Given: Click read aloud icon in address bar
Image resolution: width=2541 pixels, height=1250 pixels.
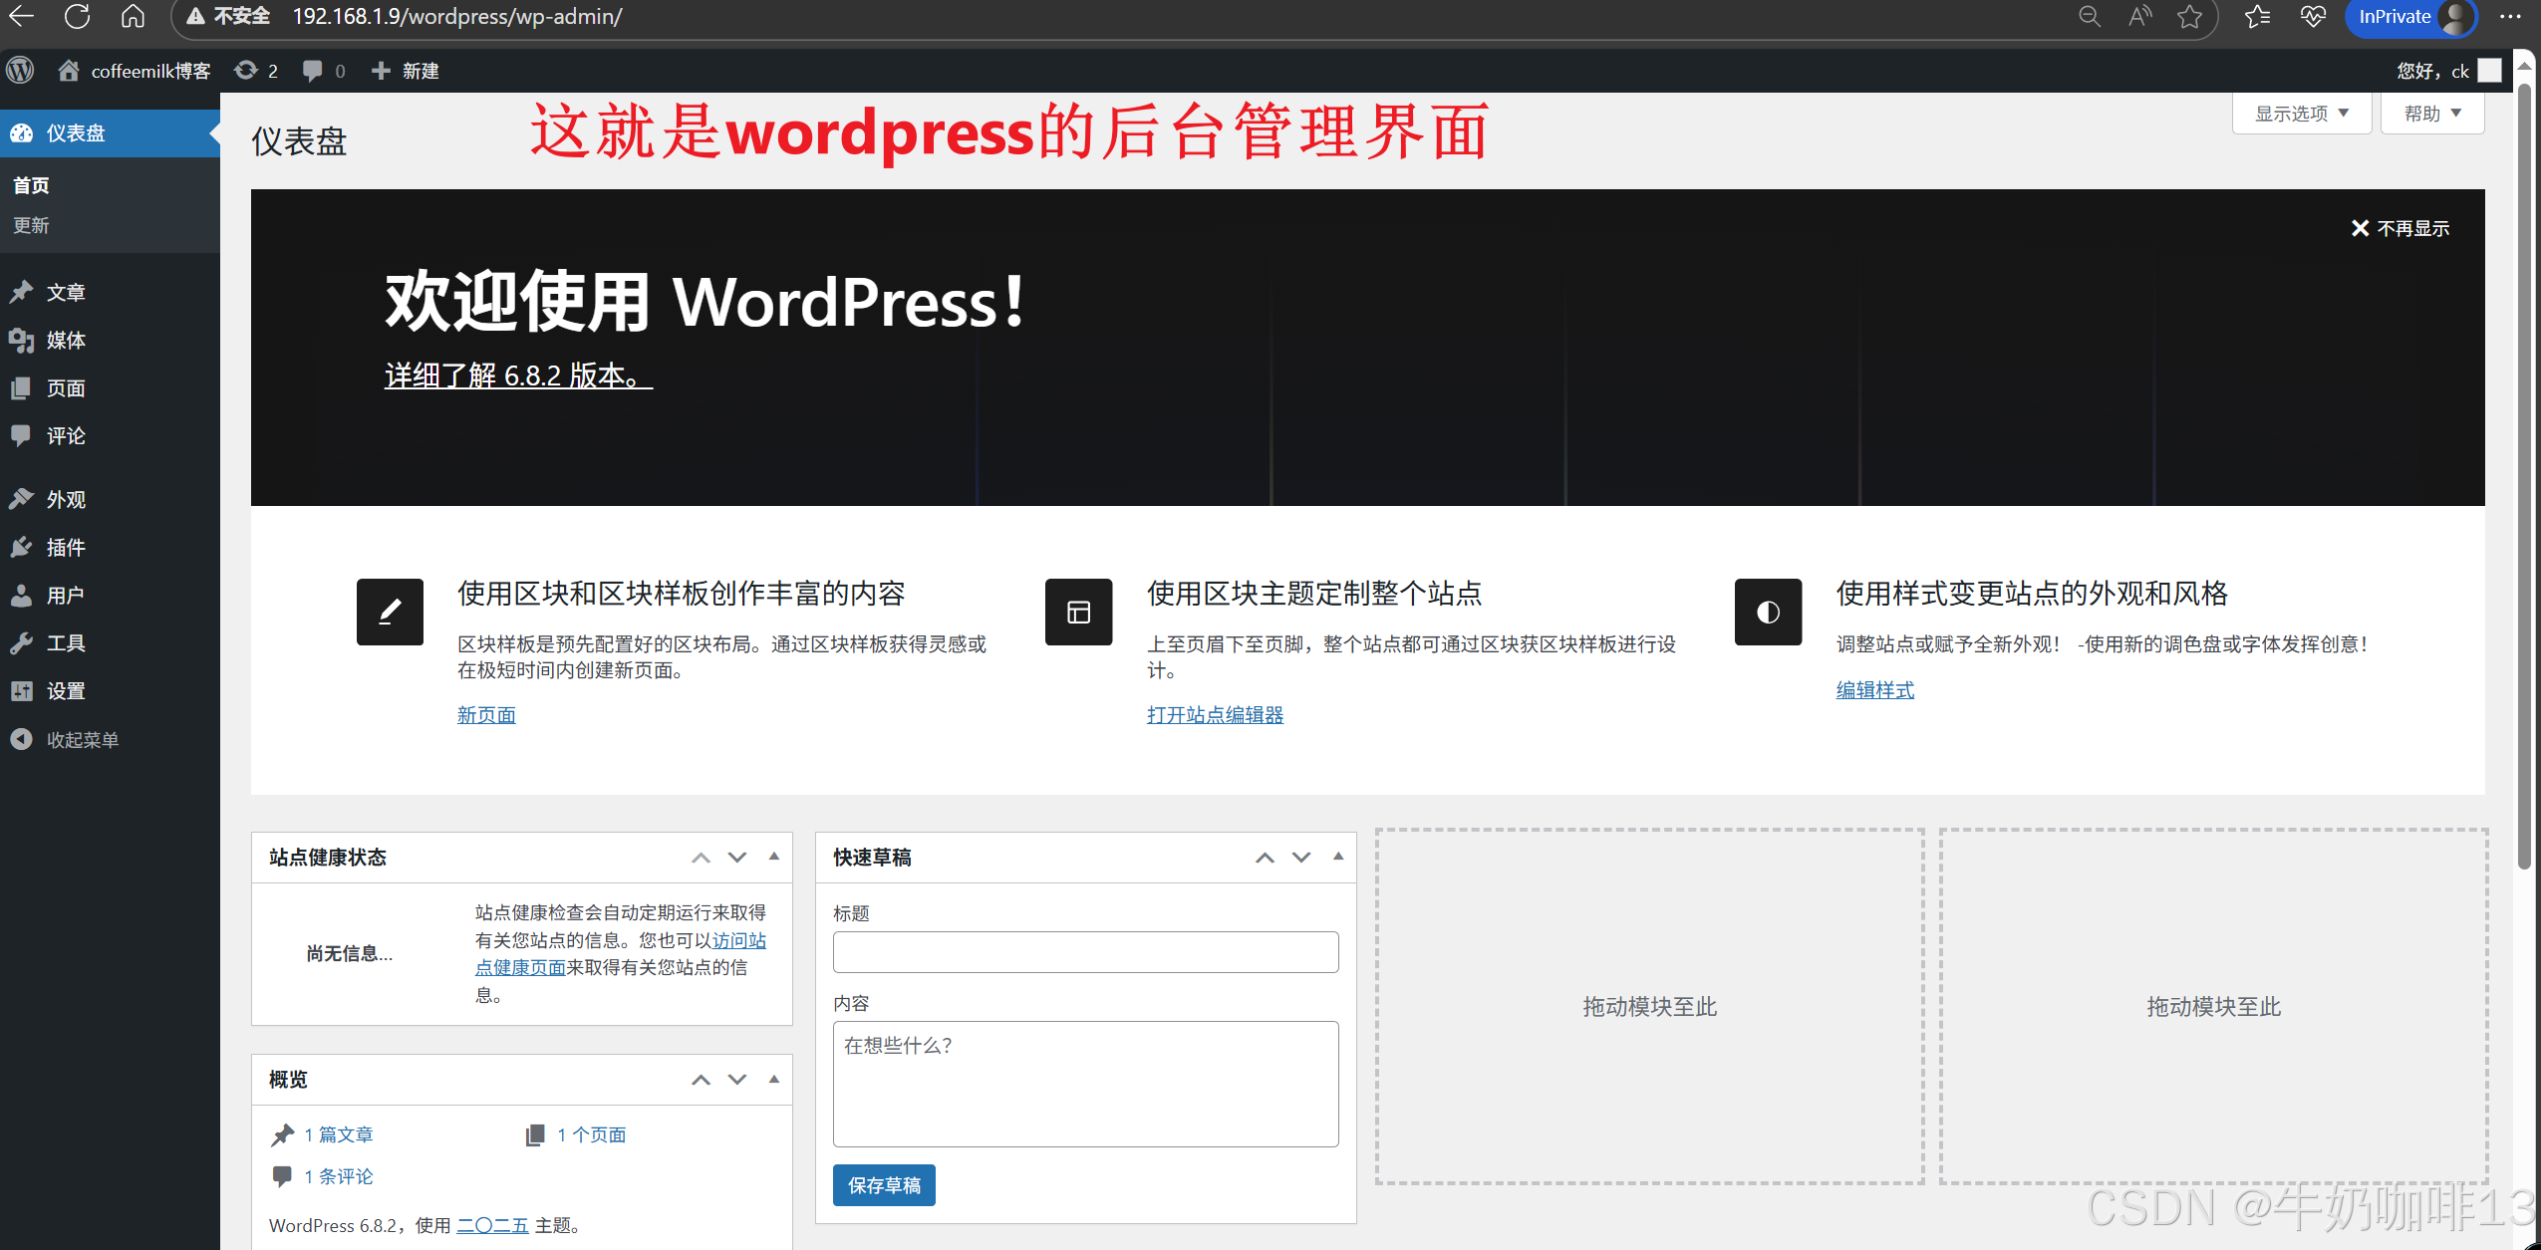Looking at the screenshot, I should 2139,16.
